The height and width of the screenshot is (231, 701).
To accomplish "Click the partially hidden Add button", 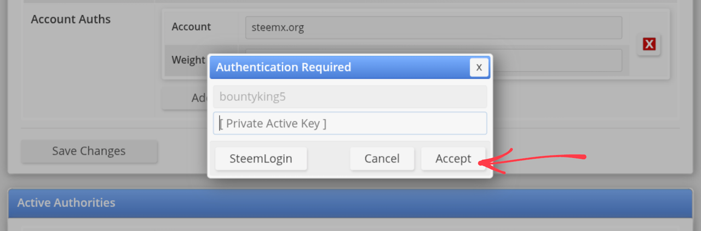I will [185, 98].
